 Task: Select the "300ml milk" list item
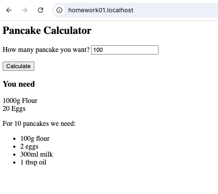(37, 154)
